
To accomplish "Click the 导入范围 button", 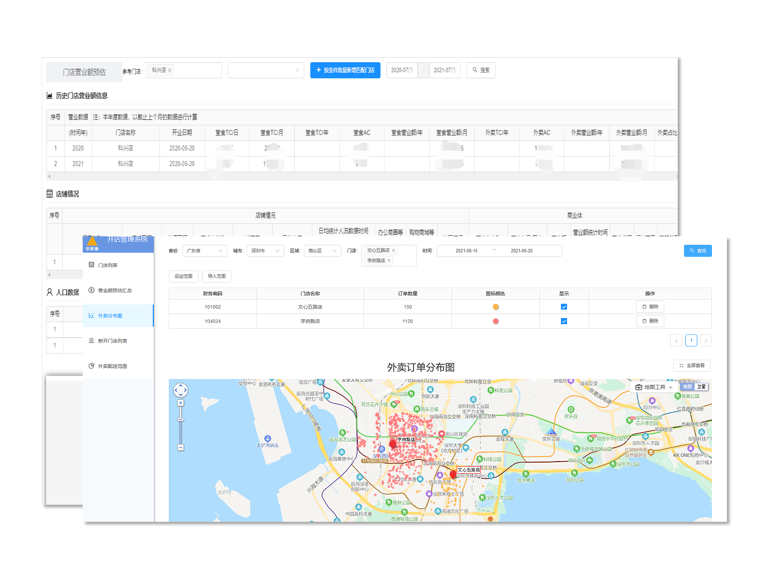I will click(x=217, y=276).
